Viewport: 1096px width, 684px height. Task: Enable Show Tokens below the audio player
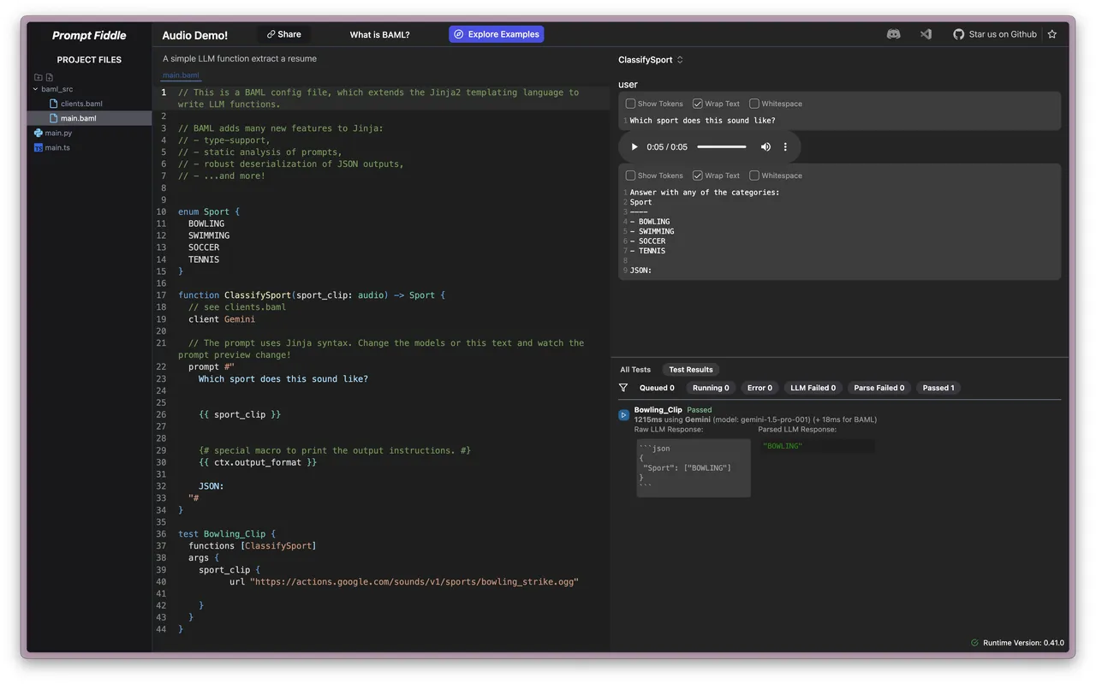[x=630, y=175]
